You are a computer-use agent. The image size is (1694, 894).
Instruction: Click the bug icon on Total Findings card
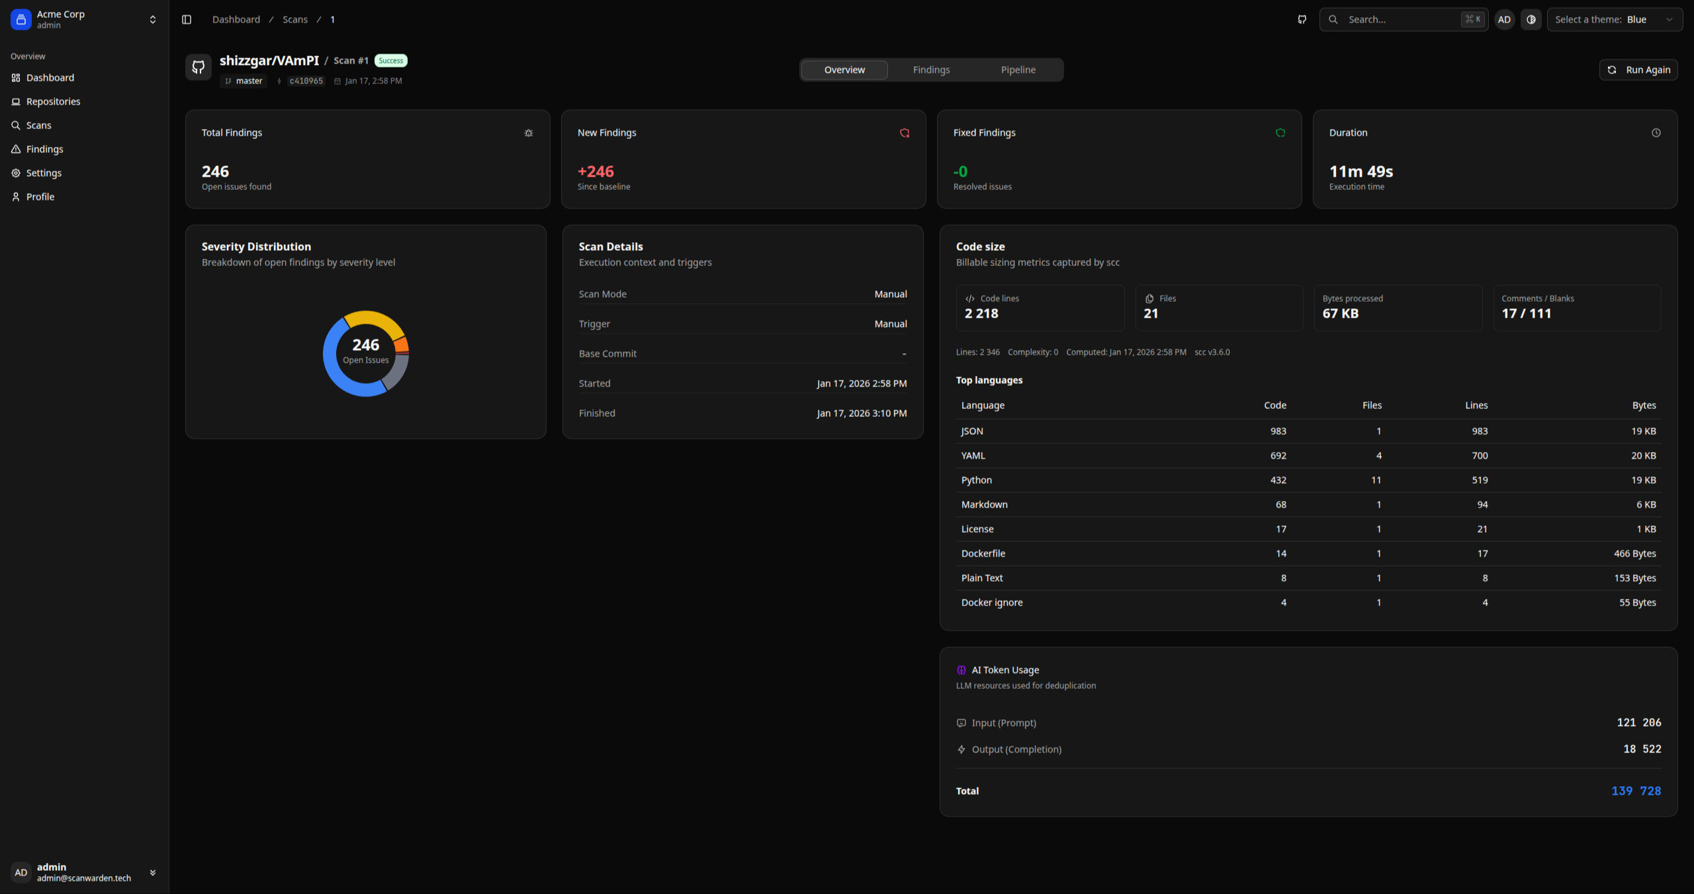[528, 133]
